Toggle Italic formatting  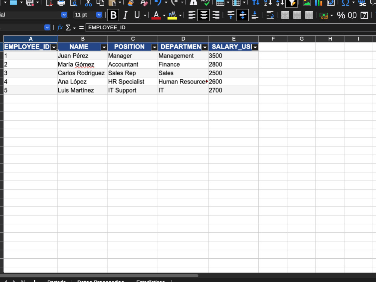click(x=125, y=15)
